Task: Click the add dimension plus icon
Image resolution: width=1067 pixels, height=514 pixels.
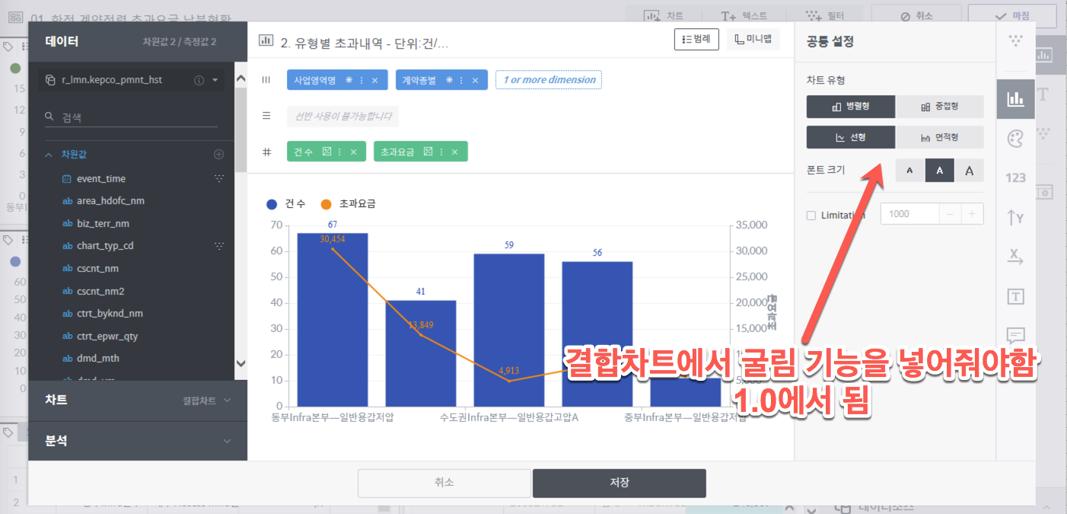Action: pyautogui.click(x=219, y=155)
